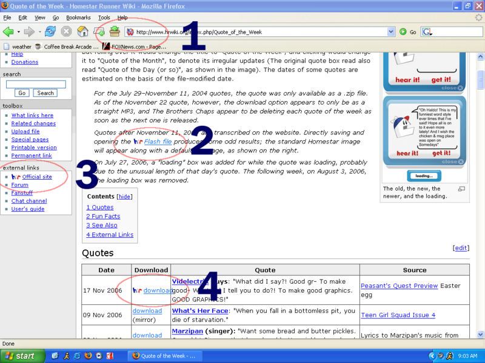
Task: Expand the address bar URL dropdown
Action: click(391, 31)
